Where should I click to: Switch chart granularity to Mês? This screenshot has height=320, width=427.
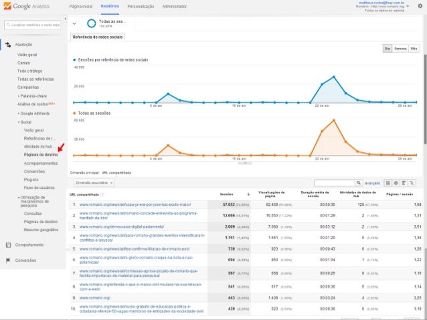click(414, 49)
